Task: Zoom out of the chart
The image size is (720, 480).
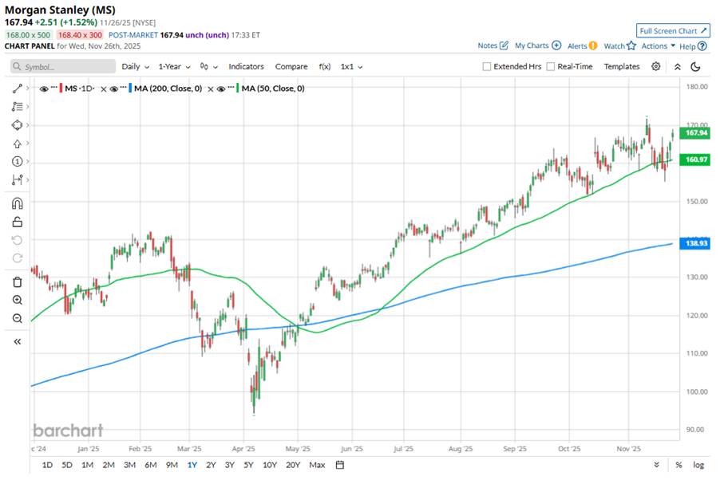Action: point(17,318)
